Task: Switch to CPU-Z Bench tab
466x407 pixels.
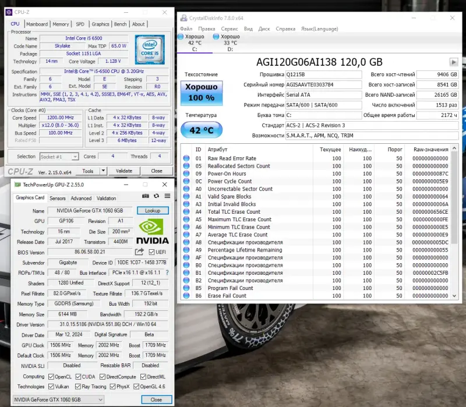Action: (121, 24)
